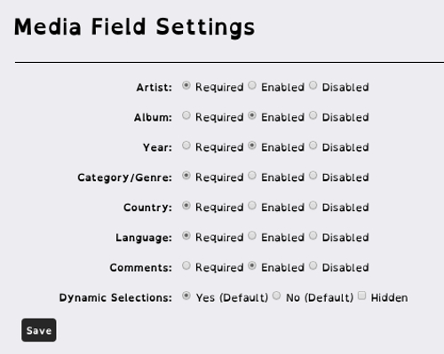444x354 pixels.
Task: Set Country field to Enabled
Action: pyautogui.click(x=252, y=206)
